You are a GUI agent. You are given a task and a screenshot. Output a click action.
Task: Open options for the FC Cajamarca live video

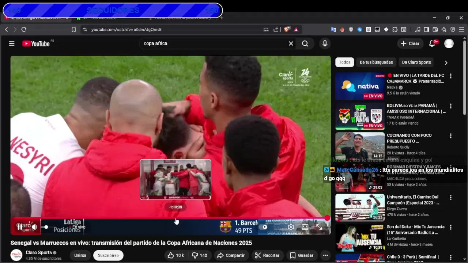[x=450, y=76]
